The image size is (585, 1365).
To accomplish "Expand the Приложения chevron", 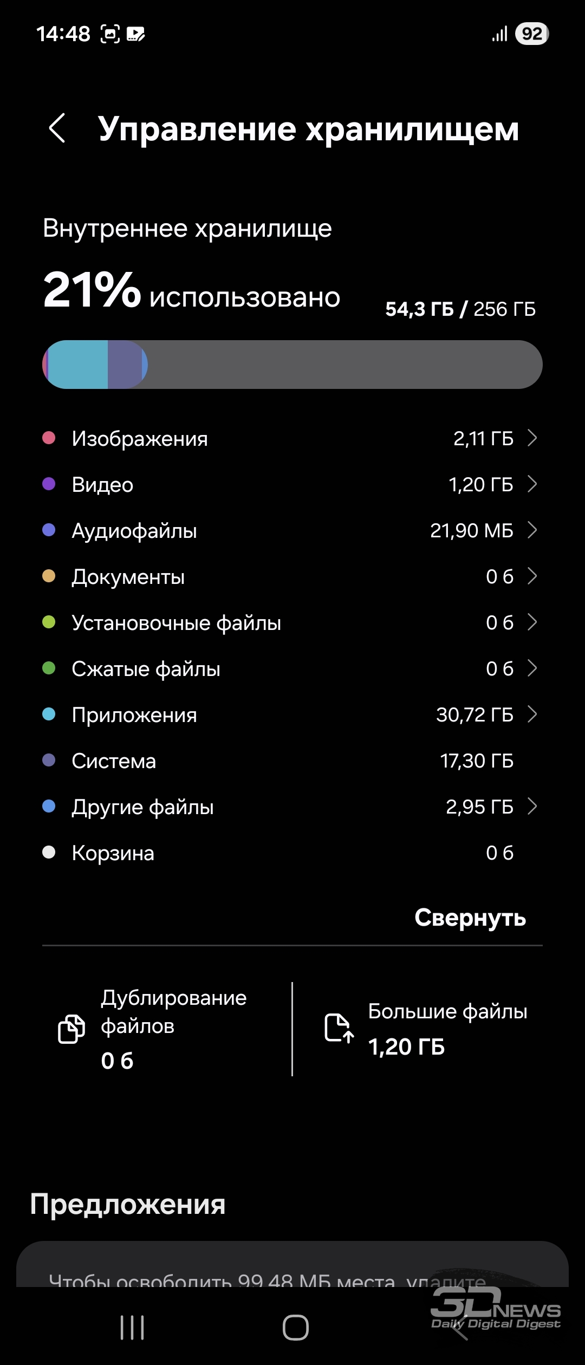I will 532,714.
